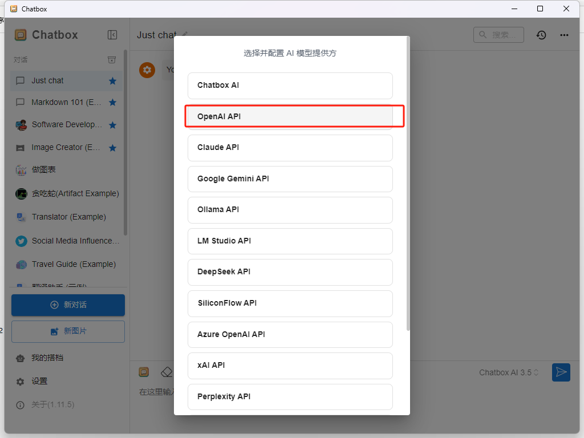The image size is (584, 438).
Task: Click the Translator Example icon
Action: click(21, 217)
